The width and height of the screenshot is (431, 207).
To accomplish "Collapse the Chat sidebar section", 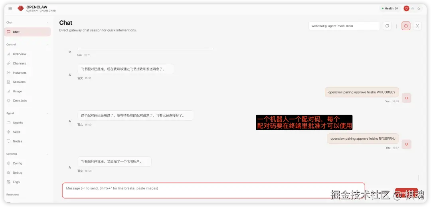I will [x=47, y=22].
